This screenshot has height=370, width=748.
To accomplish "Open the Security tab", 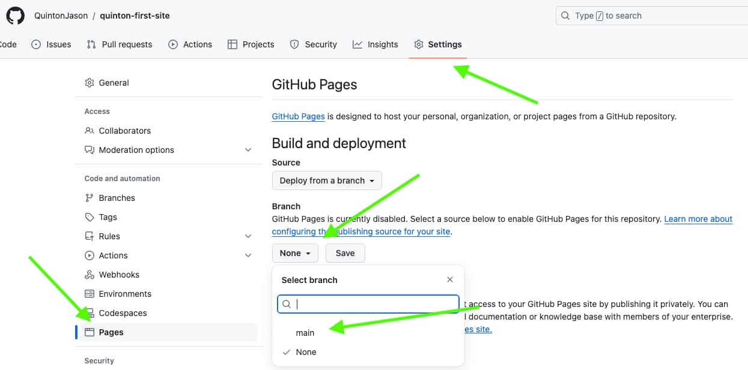I will (x=313, y=44).
